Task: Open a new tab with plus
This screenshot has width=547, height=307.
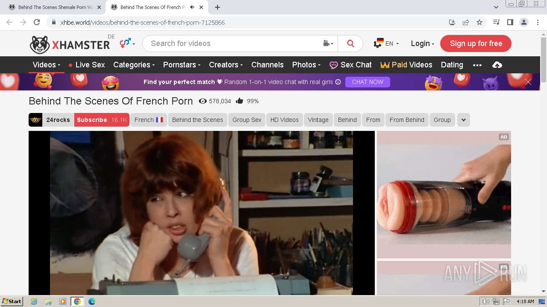Action: point(218,7)
